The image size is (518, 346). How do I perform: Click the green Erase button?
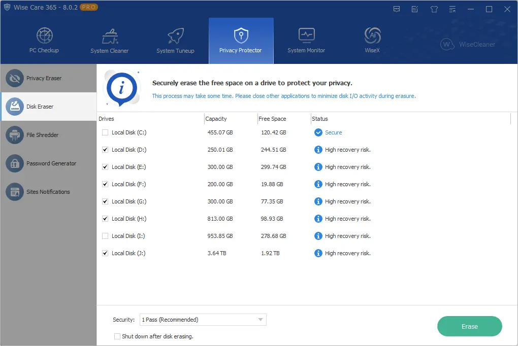point(469,326)
